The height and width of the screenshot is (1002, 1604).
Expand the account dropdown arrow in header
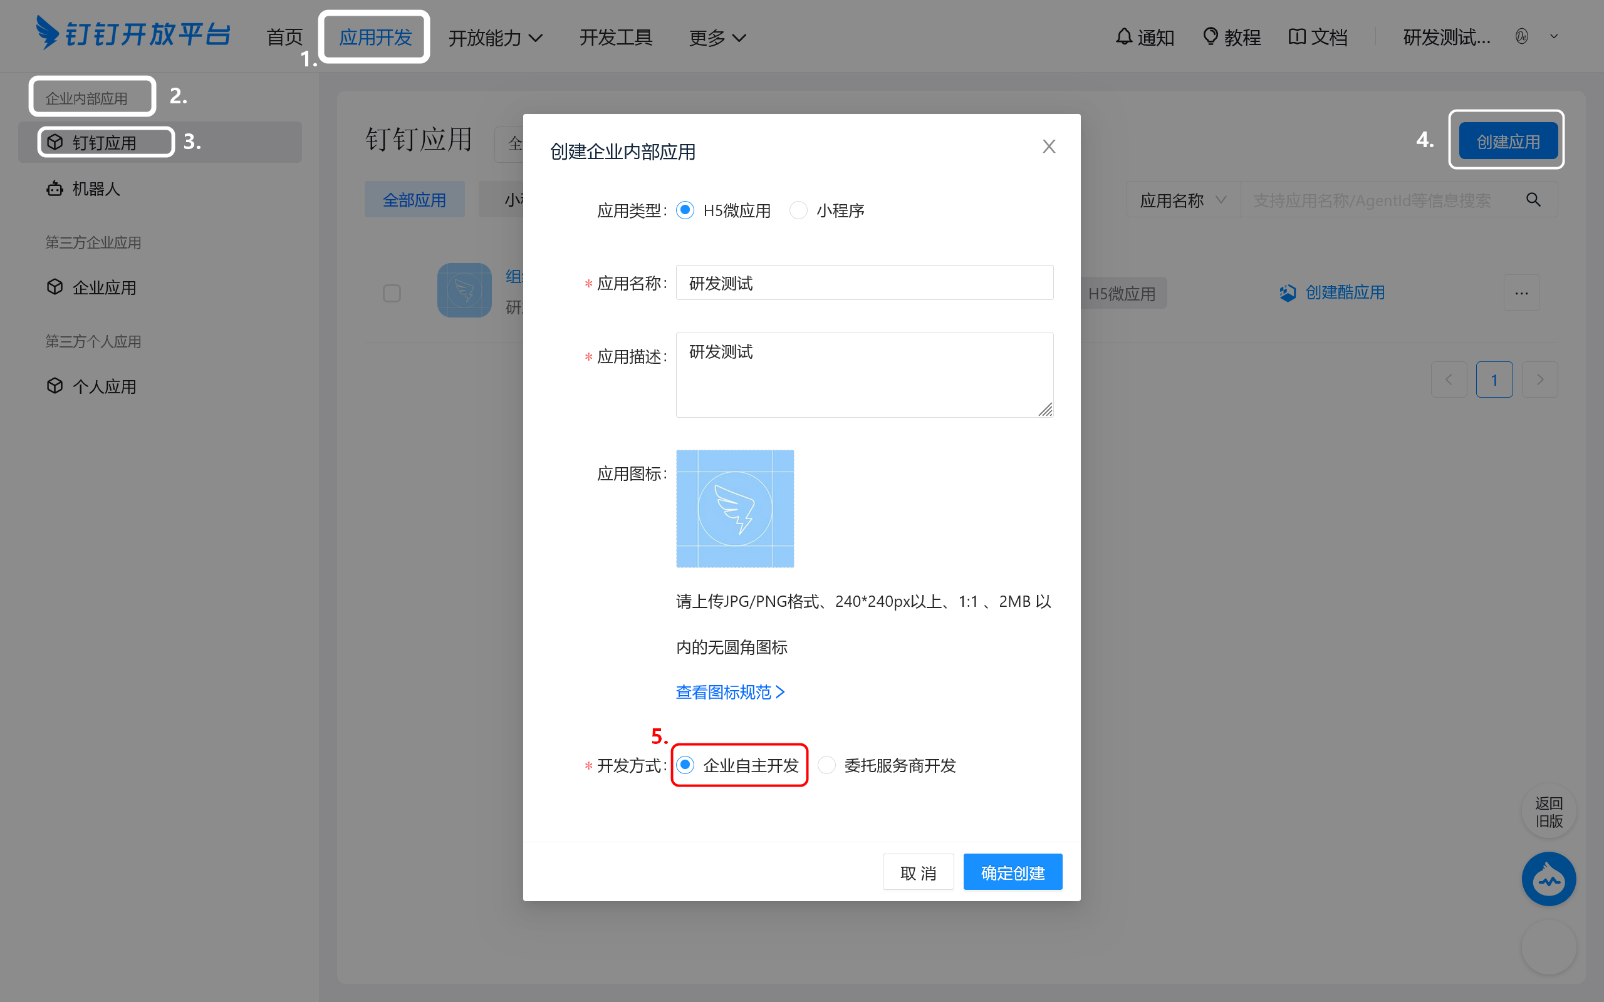pyautogui.click(x=1554, y=36)
